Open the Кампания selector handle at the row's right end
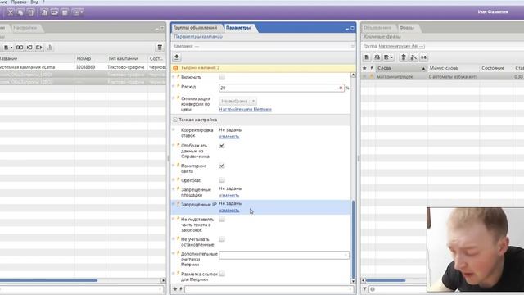The width and height of the screenshot is (524, 295). tap(353, 46)
